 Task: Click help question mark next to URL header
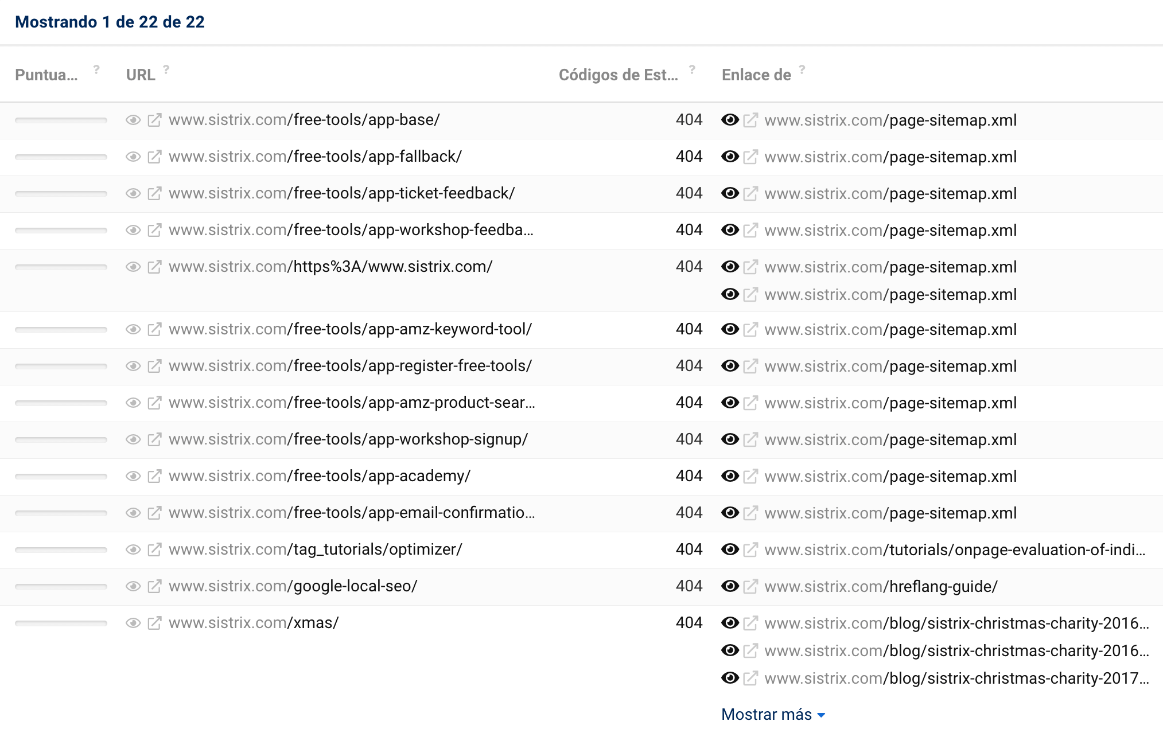(166, 69)
